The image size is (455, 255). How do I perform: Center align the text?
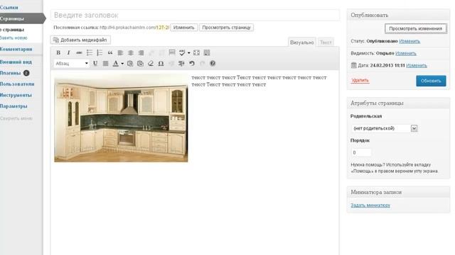point(131,52)
